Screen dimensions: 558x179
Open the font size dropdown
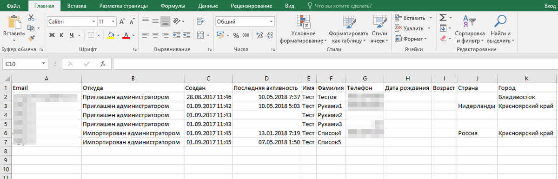click(113, 21)
